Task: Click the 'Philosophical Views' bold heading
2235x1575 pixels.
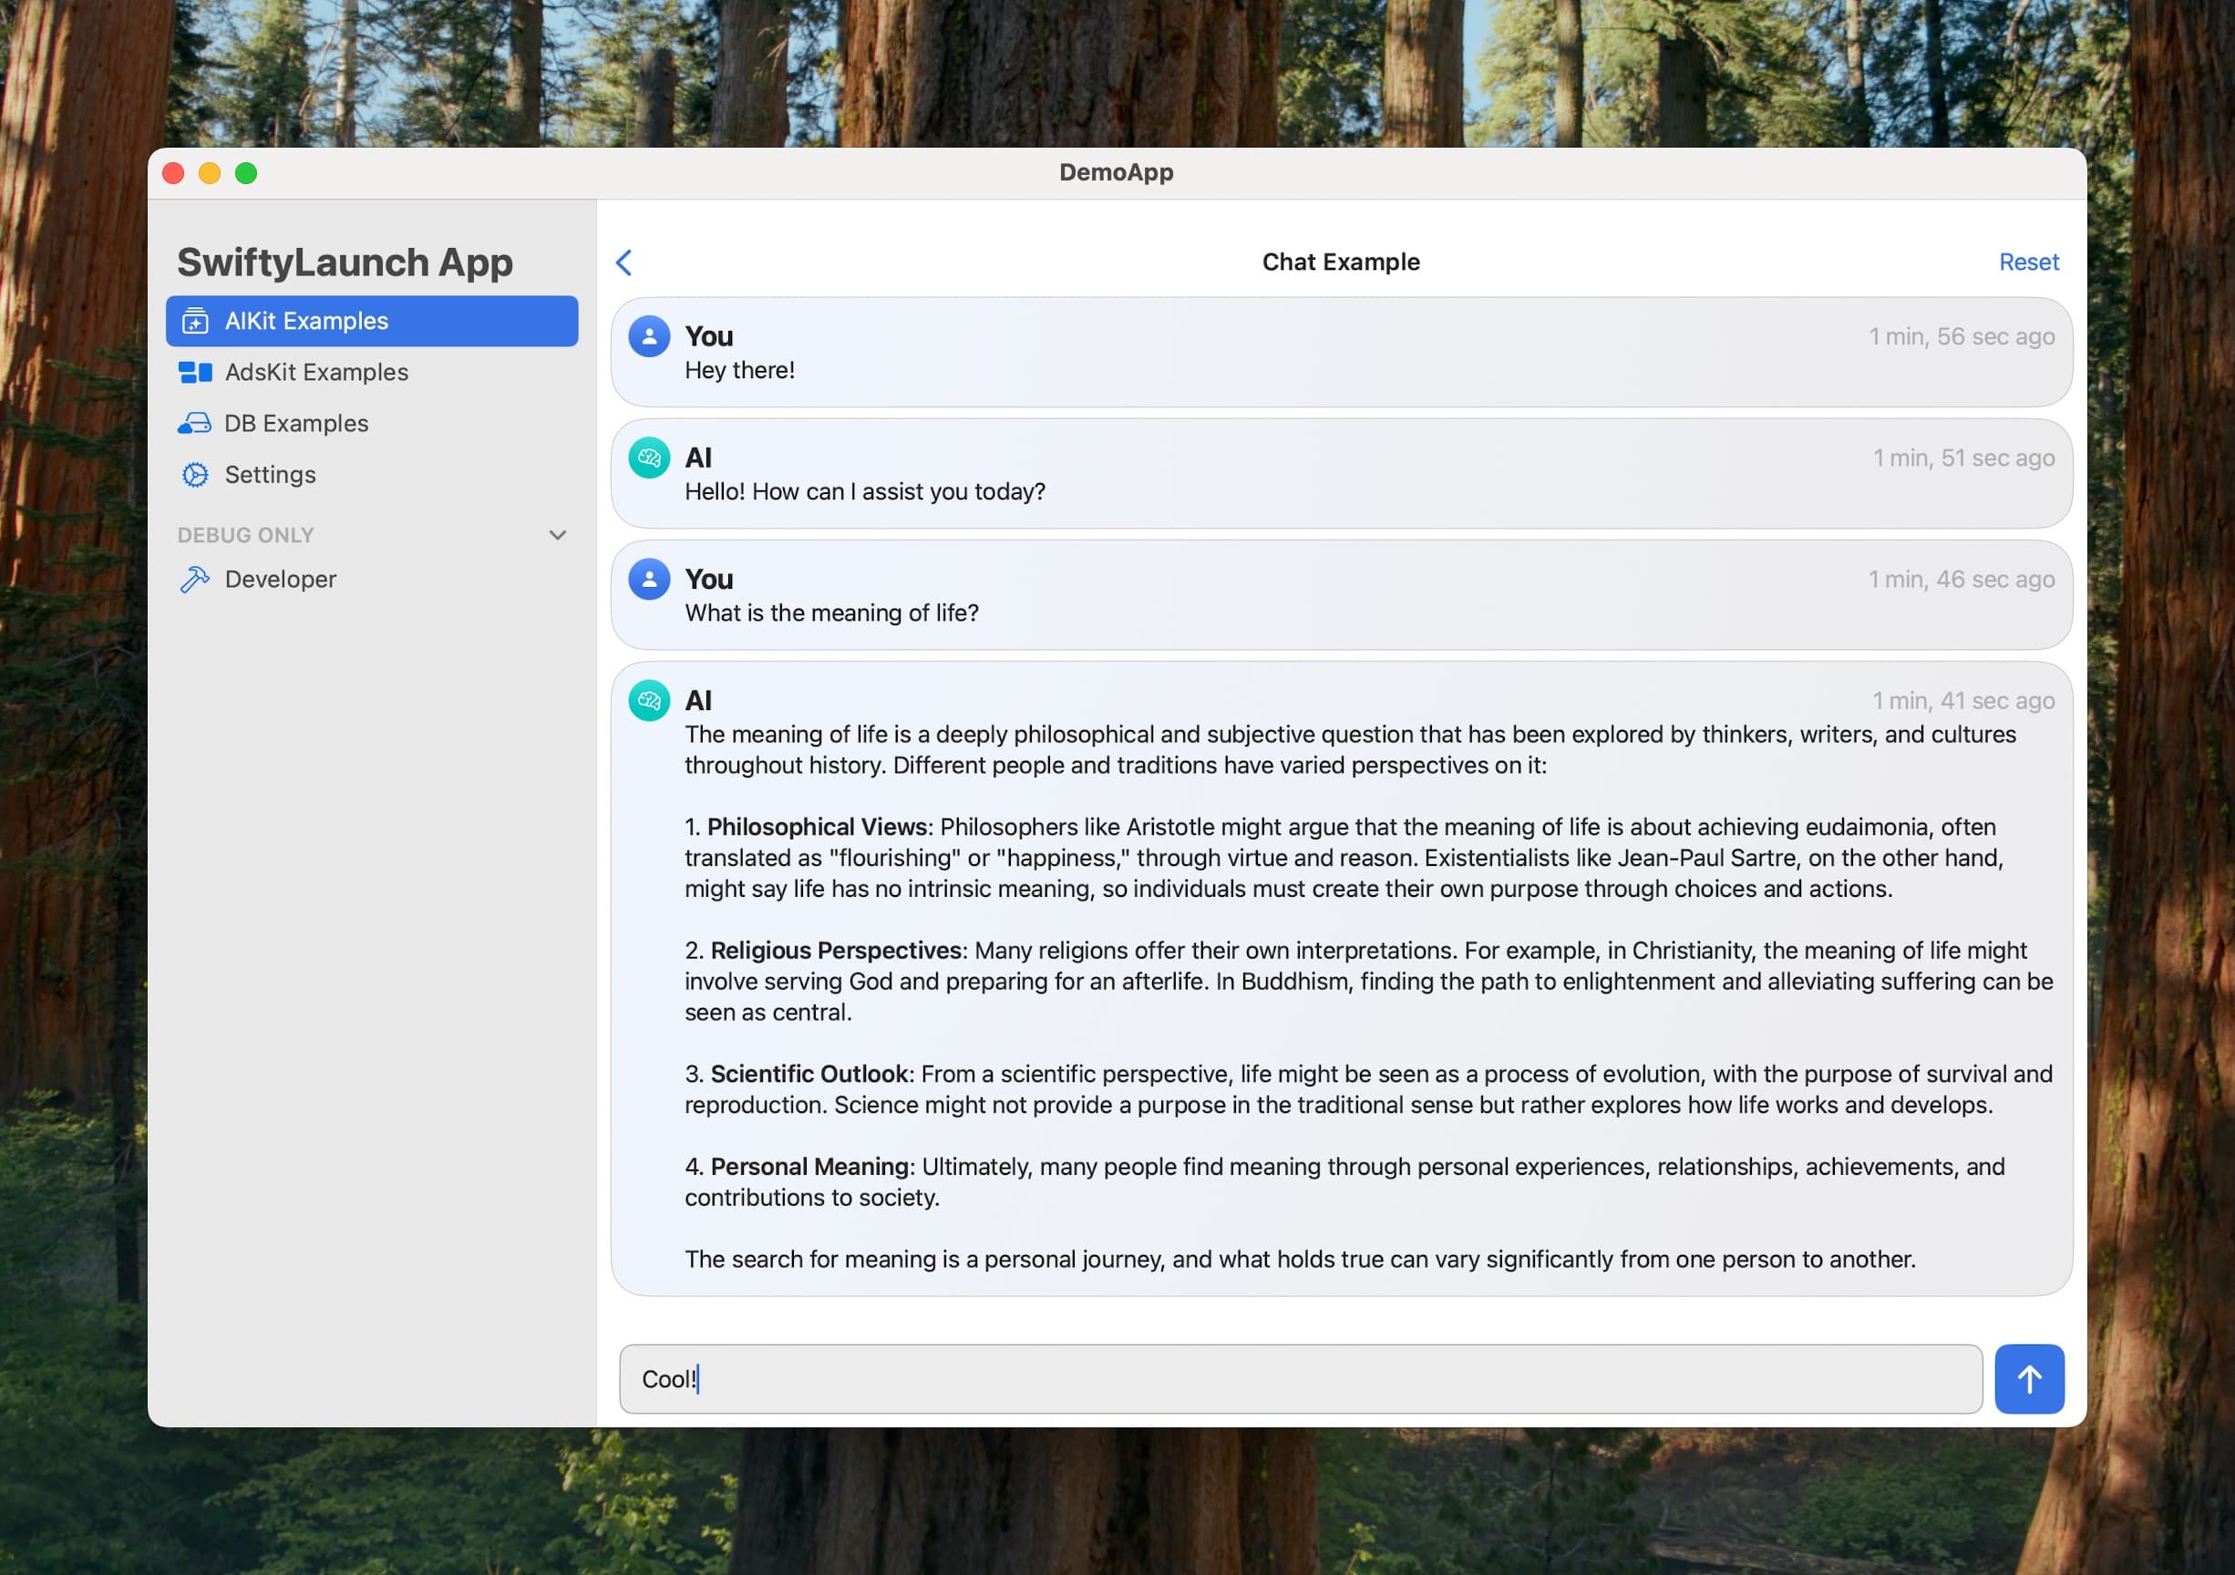Action: pyautogui.click(x=817, y=828)
